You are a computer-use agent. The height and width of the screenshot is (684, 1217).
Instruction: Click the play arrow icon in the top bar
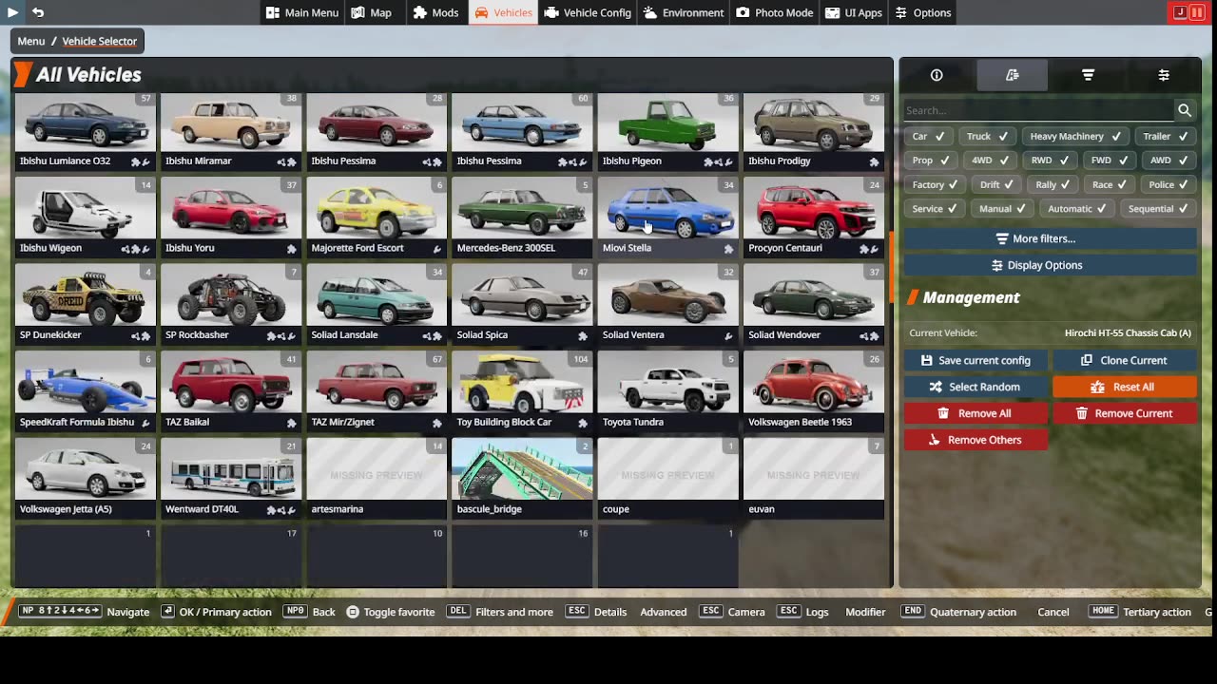[13, 12]
